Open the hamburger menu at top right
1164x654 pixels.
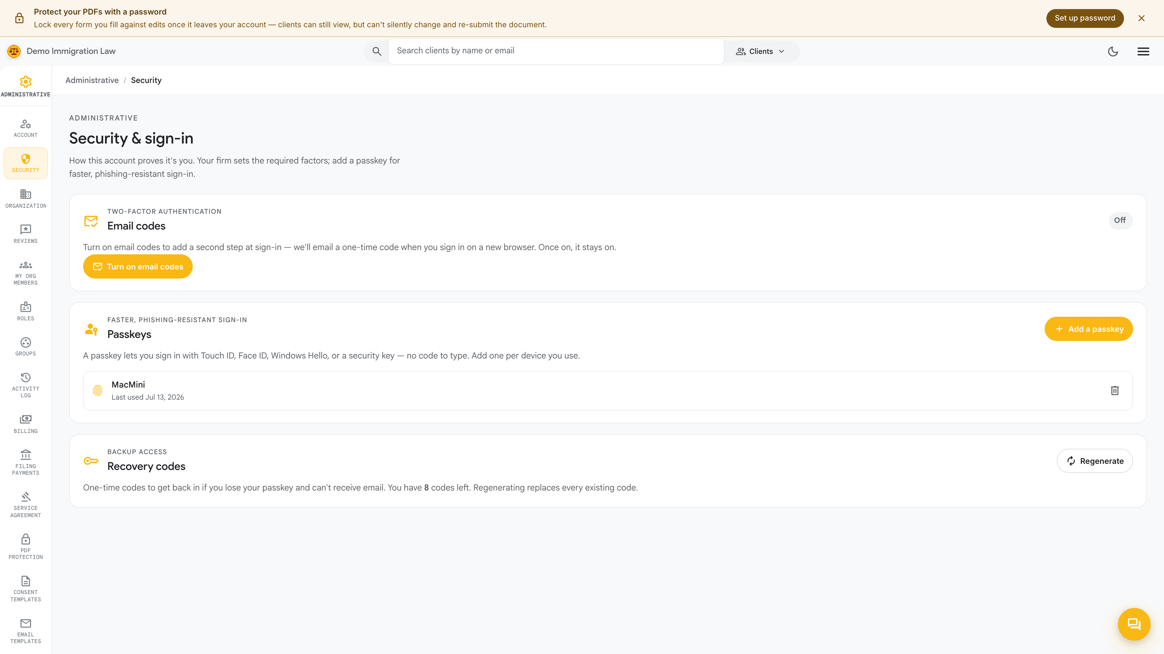pos(1143,51)
